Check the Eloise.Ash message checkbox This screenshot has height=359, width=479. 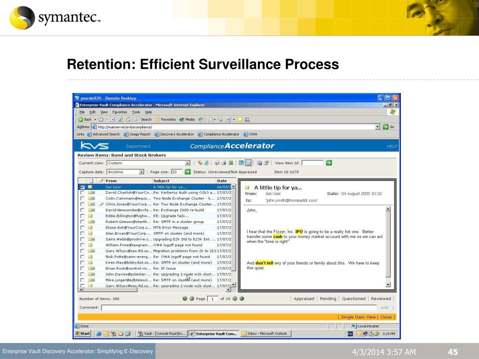click(82, 228)
